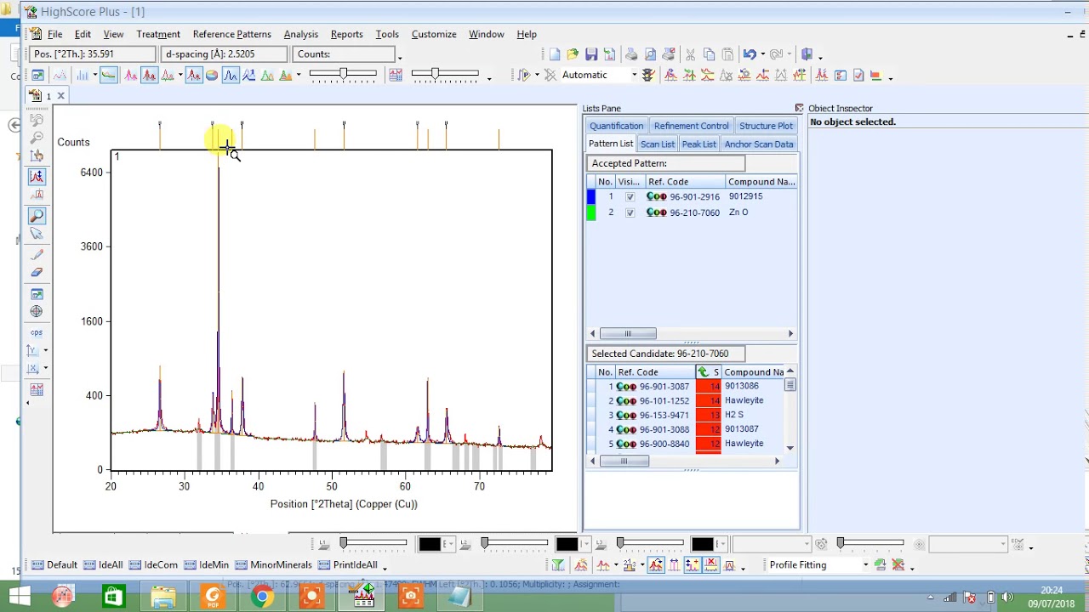Click the New document icon
This screenshot has width=1089, height=612.
(555, 54)
